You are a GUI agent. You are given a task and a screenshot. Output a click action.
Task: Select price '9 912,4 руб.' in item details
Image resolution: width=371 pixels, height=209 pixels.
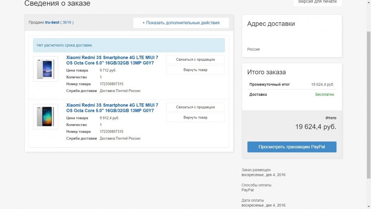click(109, 118)
